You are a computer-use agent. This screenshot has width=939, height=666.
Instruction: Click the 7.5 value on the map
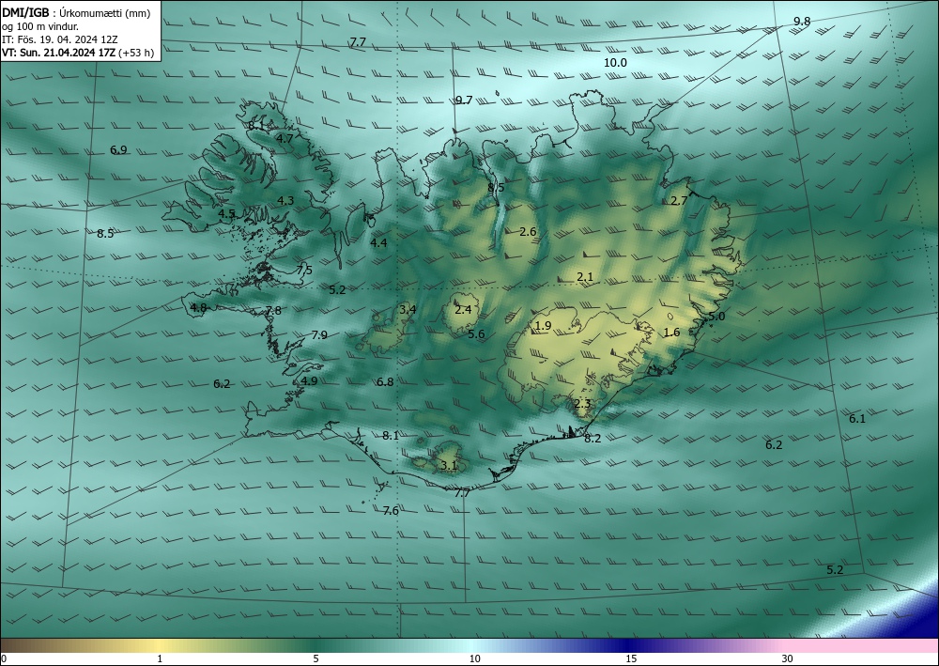pos(304,270)
